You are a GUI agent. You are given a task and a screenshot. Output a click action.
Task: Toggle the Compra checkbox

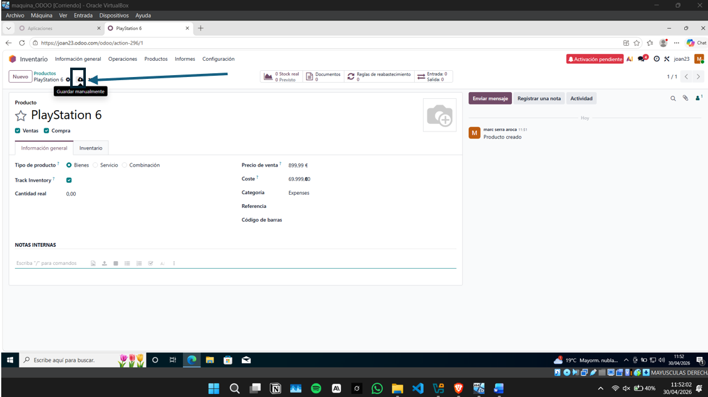tap(46, 131)
